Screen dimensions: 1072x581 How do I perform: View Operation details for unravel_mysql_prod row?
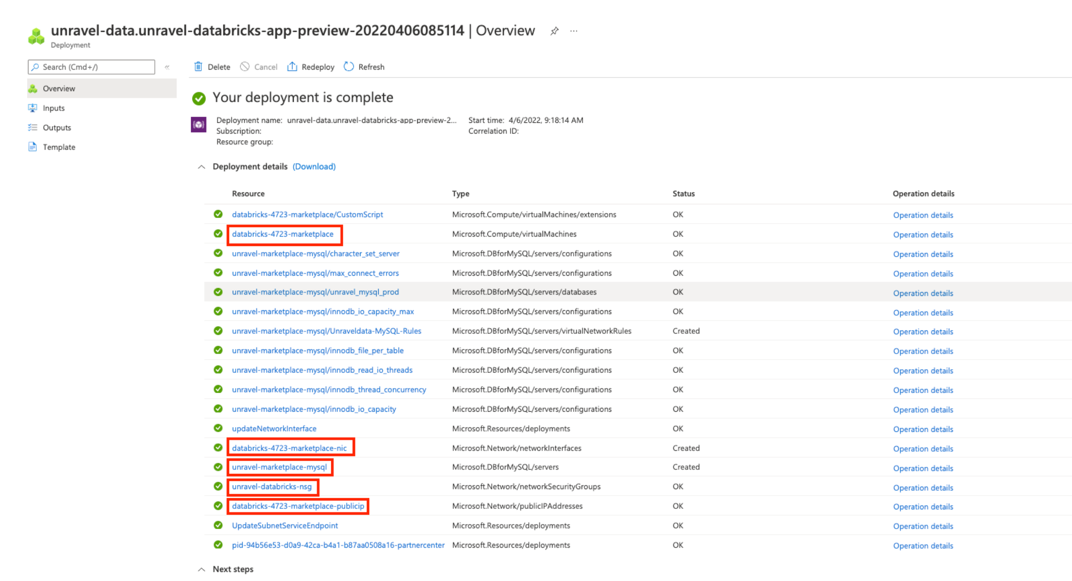pyautogui.click(x=922, y=293)
